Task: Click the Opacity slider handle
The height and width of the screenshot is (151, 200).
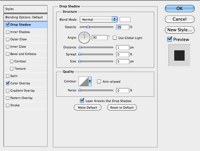Action: (88, 27)
